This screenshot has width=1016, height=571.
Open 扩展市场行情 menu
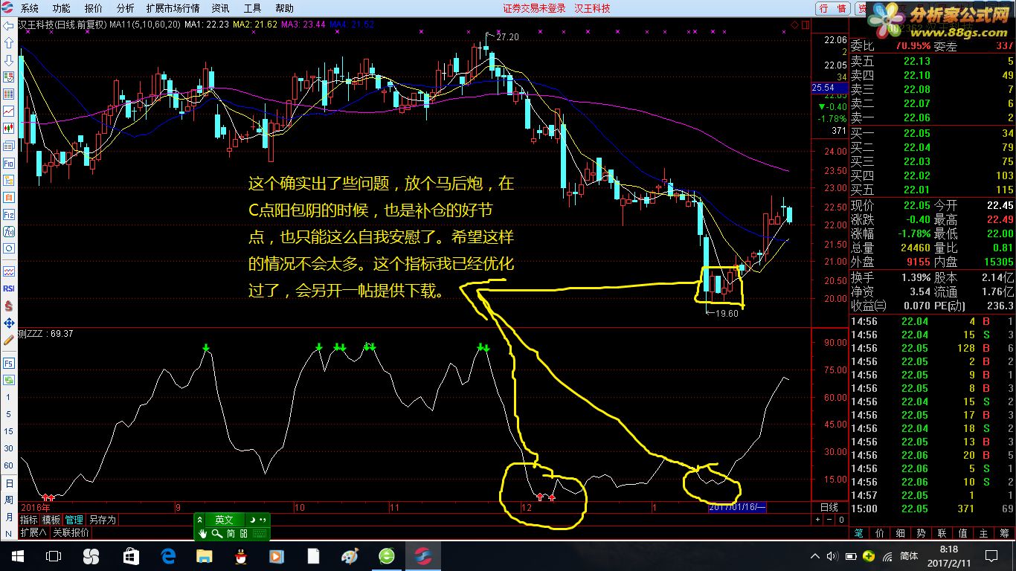(x=173, y=8)
